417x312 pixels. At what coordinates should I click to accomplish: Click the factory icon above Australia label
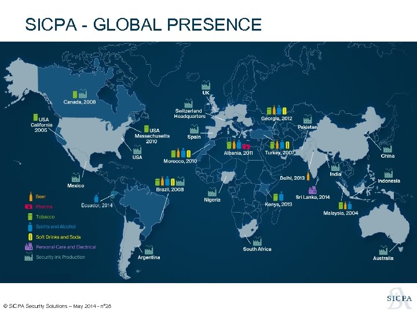click(383, 250)
